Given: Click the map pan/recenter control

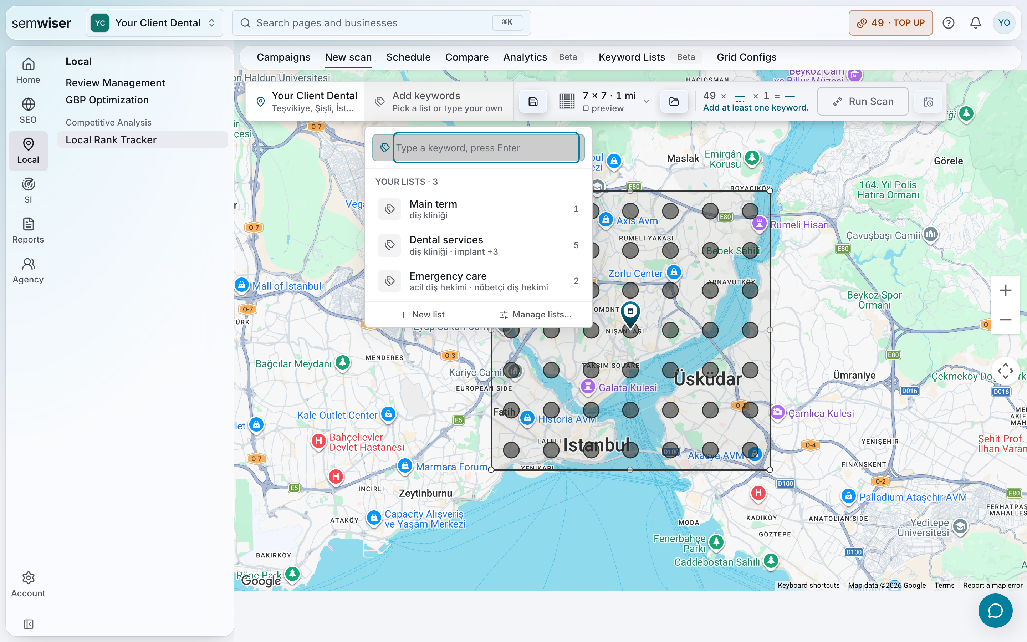Looking at the screenshot, I should [1005, 371].
